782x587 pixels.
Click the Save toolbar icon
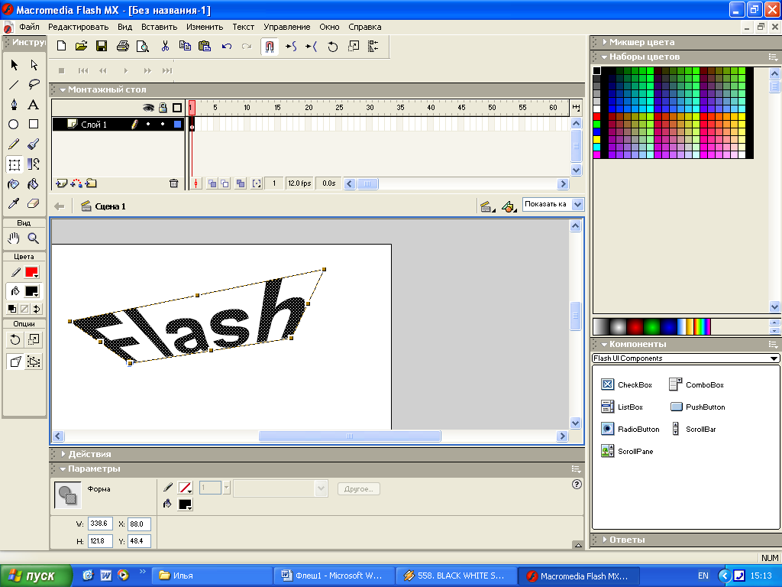pos(102,47)
